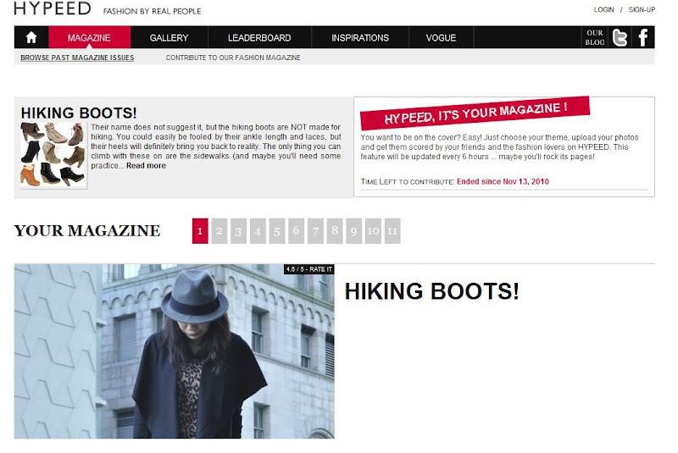Open the hiking boots thumbnail image
Viewport: 678px width, 453px height.
(x=53, y=155)
